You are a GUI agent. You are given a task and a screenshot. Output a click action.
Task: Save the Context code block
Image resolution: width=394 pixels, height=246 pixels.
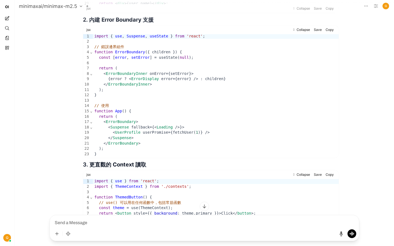[318, 175]
